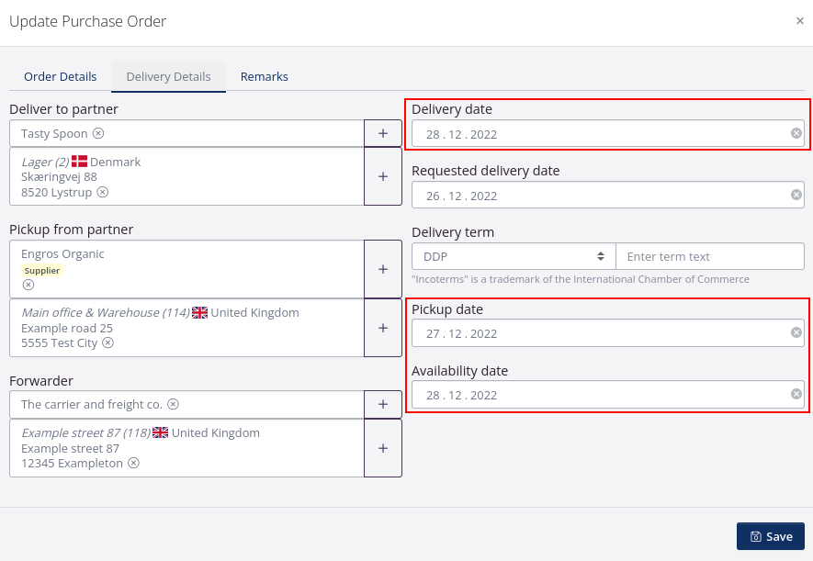Remove the Main office & Warehouse address
This screenshot has height=561, width=813.
pos(107,343)
